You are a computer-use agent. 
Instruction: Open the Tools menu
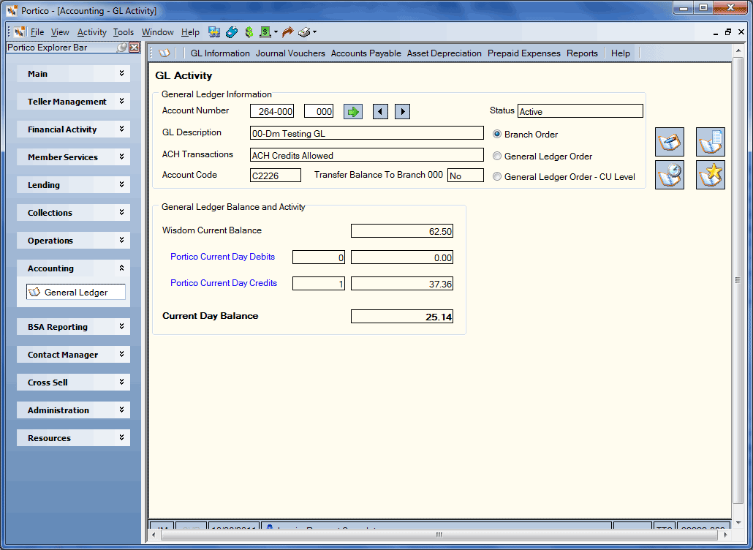click(124, 32)
